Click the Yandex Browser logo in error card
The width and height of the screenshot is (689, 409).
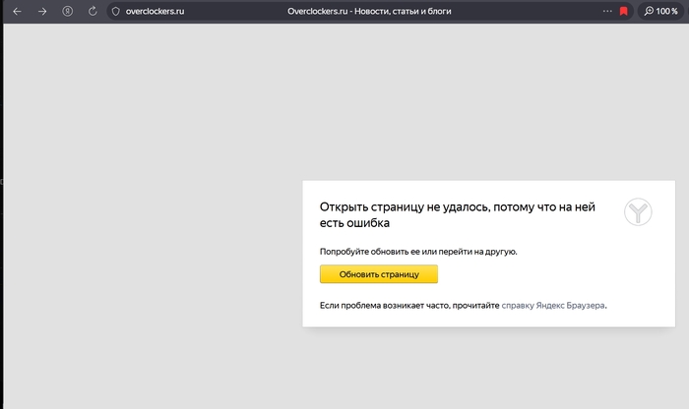pyautogui.click(x=639, y=212)
